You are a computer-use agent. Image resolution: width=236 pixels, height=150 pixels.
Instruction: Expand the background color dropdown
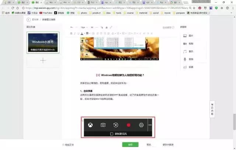tap(90, 33)
